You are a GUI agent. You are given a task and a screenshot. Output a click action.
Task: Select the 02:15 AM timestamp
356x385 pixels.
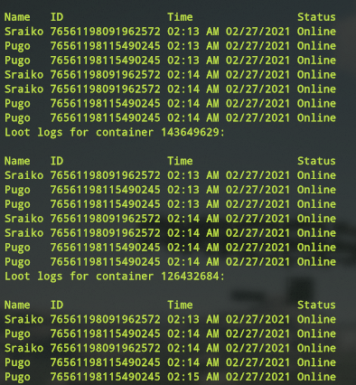point(193,377)
